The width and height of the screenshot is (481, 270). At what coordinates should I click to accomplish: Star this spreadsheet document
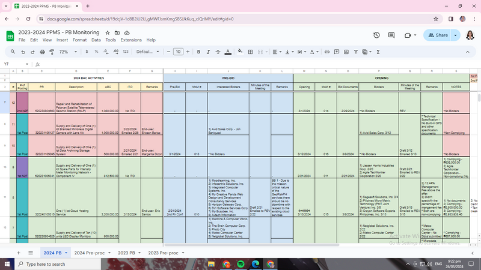coord(108,32)
